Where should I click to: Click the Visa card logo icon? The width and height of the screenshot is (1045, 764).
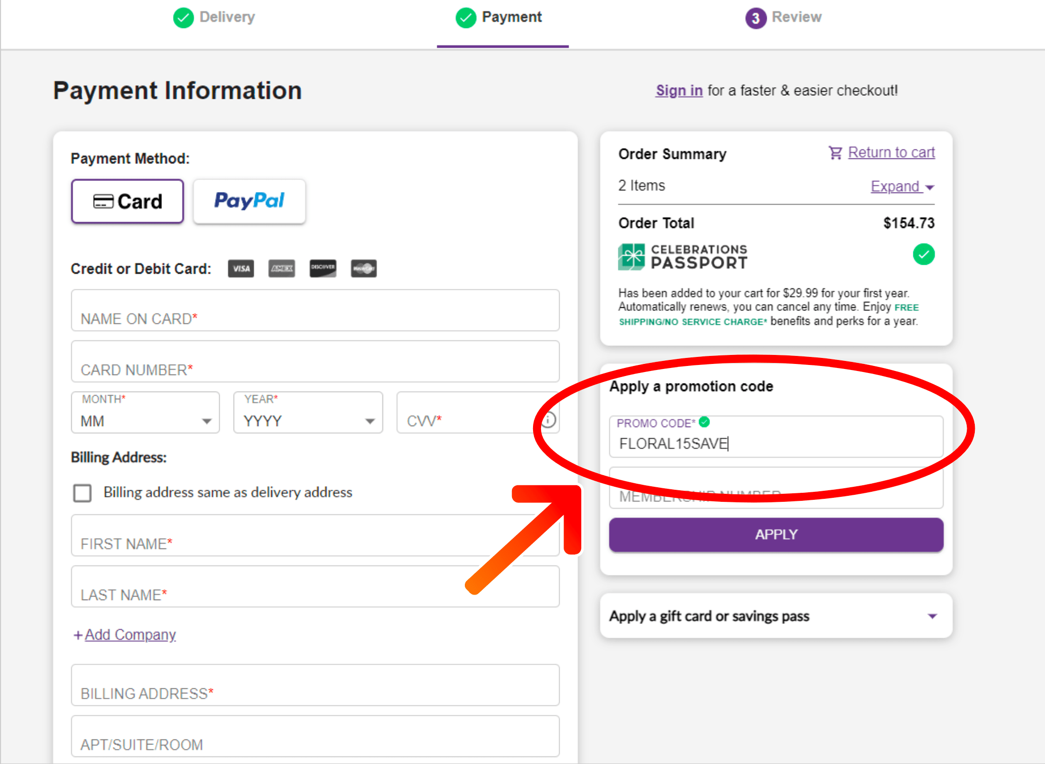241,268
